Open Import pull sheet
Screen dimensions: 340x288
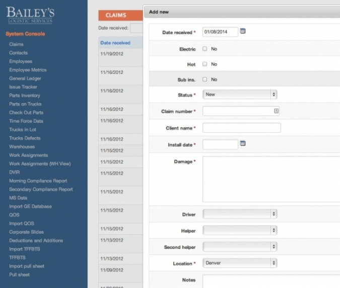(x=27, y=266)
